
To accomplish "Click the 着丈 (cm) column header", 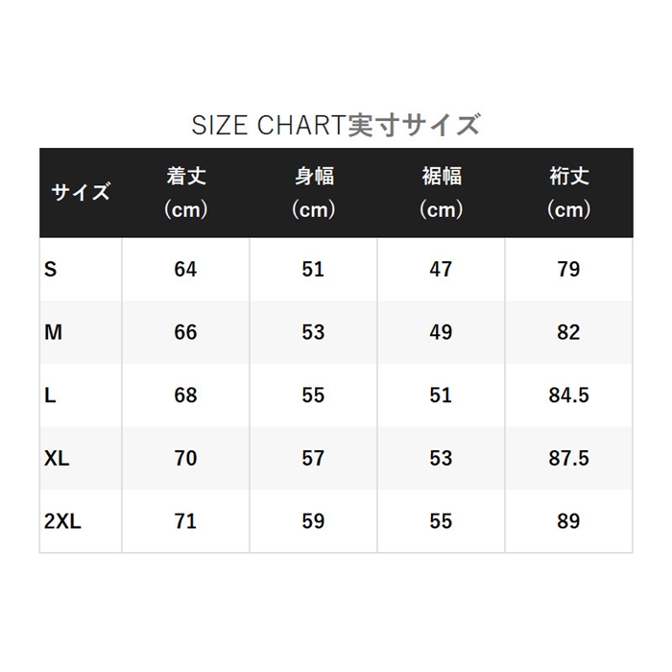I will (186, 193).
